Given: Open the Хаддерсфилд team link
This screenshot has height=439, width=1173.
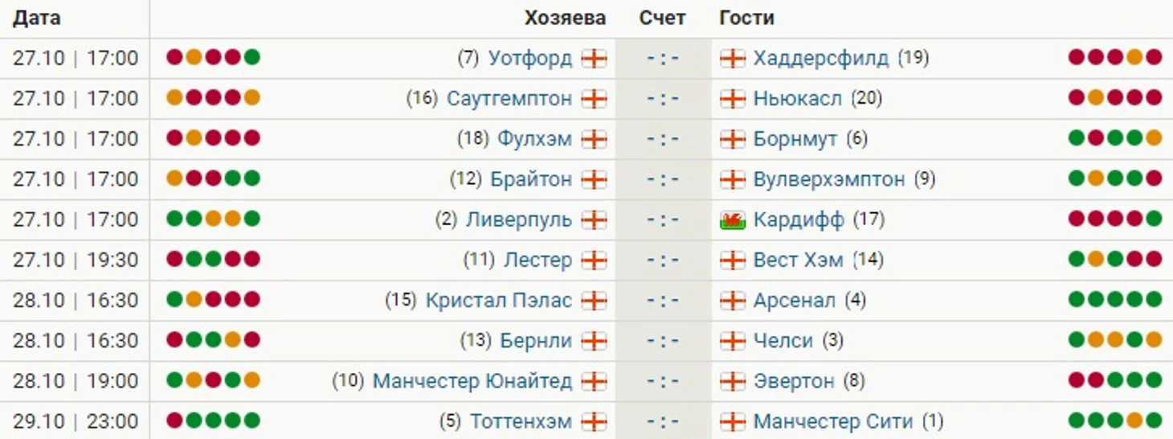Looking at the screenshot, I should tap(821, 59).
